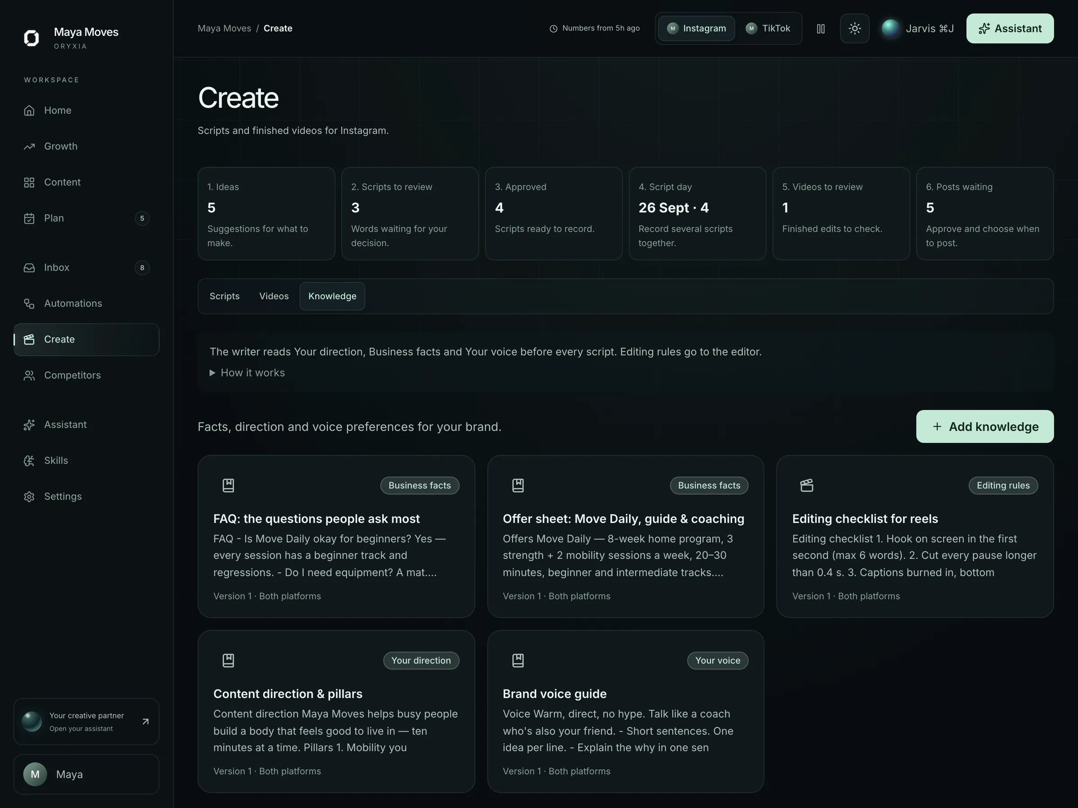Open Skills in the sidebar
The image size is (1078, 808).
pyautogui.click(x=86, y=461)
